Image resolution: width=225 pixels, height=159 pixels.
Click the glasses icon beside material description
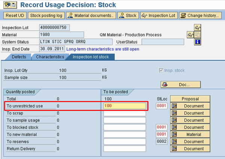[190, 35]
